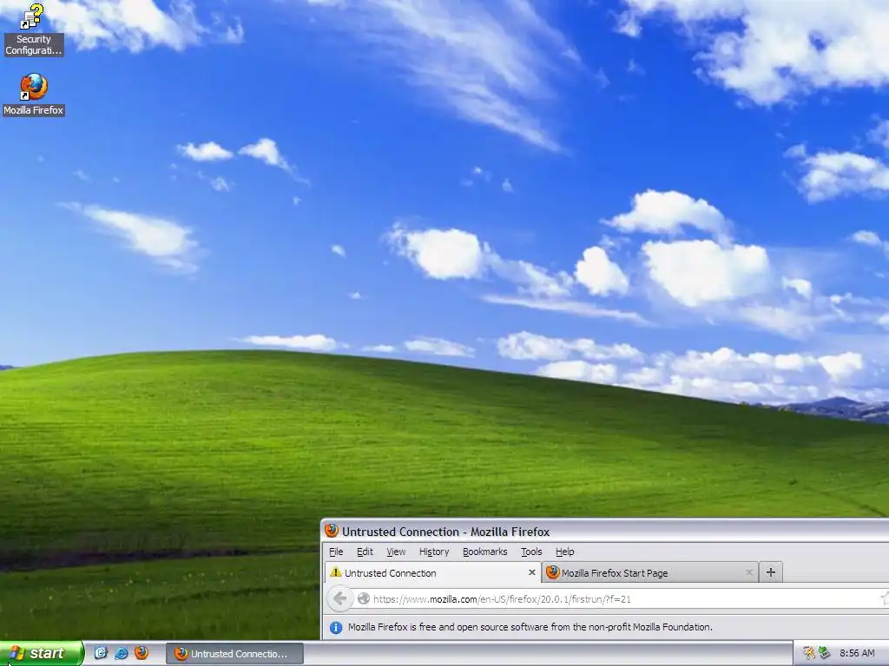Screen dimensions: 889x666
Task: Switch to Mozilla Firefox Start Page tab
Action: tap(650, 572)
